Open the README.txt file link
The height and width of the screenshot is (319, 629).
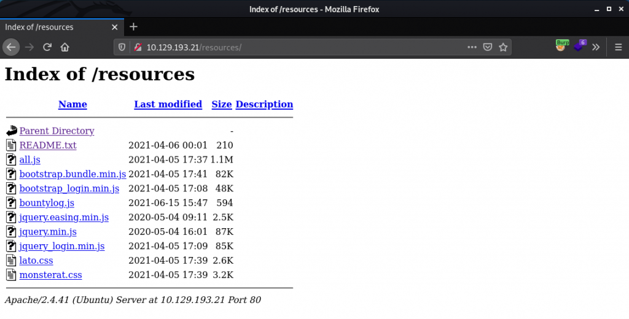[x=48, y=145]
